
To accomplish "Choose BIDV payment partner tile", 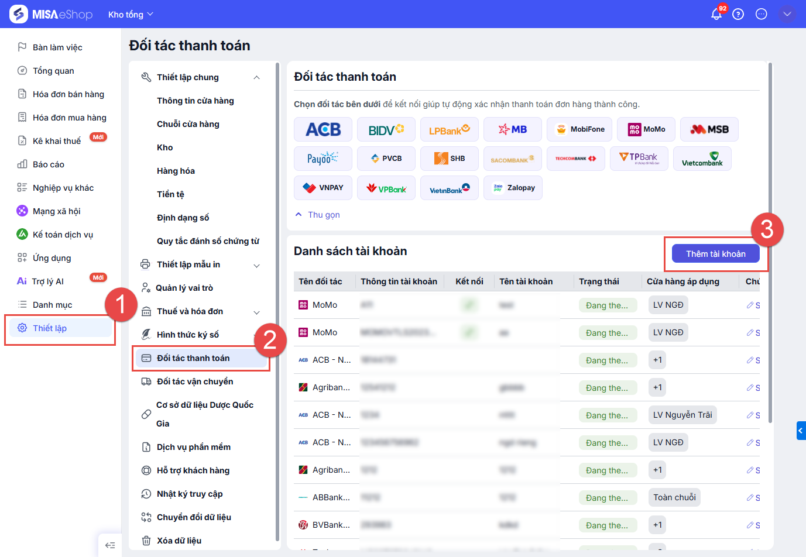I will click(386, 129).
